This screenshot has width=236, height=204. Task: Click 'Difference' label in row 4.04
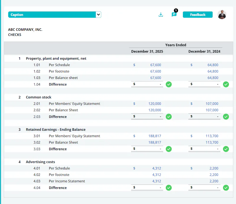pos(58,188)
